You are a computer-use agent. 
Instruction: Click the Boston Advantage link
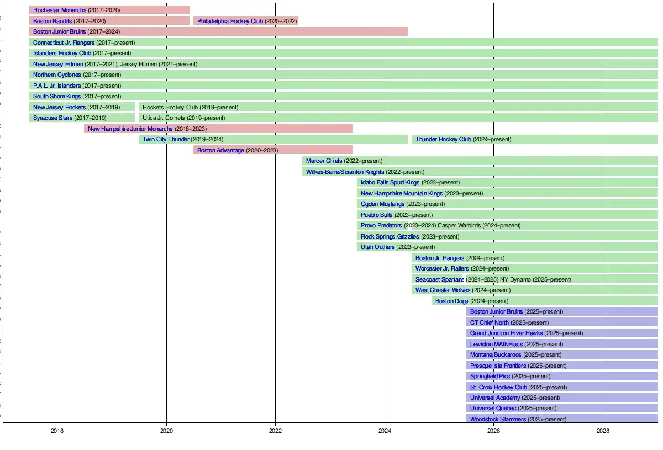pyautogui.click(x=220, y=150)
